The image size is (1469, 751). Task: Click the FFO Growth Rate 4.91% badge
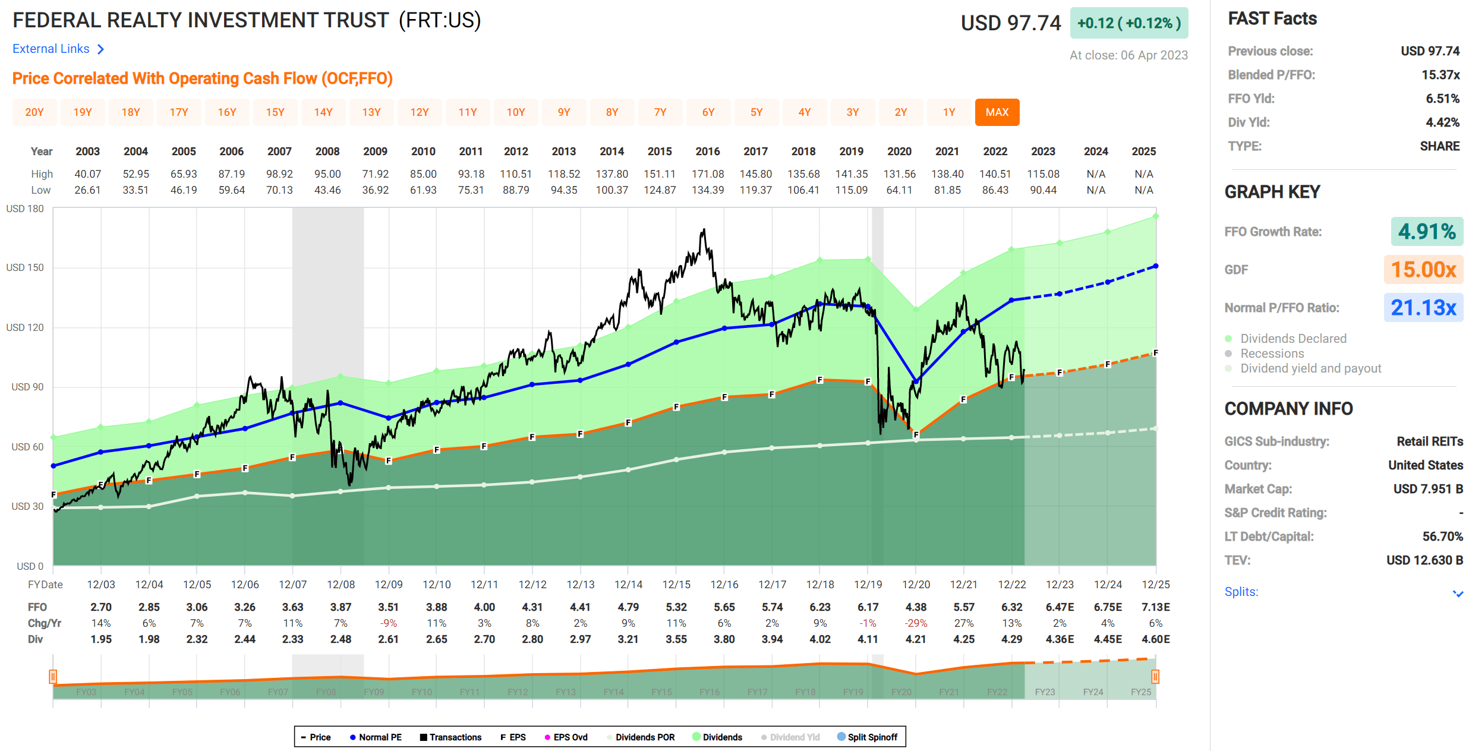pyautogui.click(x=1426, y=232)
